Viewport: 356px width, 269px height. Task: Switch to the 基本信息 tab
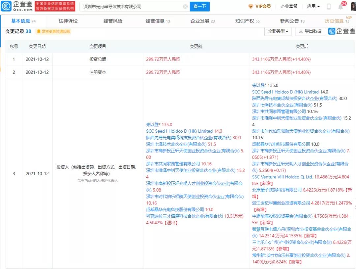[x=23, y=21]
